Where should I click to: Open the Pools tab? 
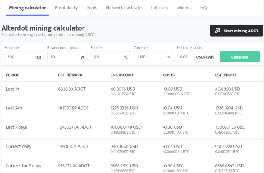click(x=92, y=8)
